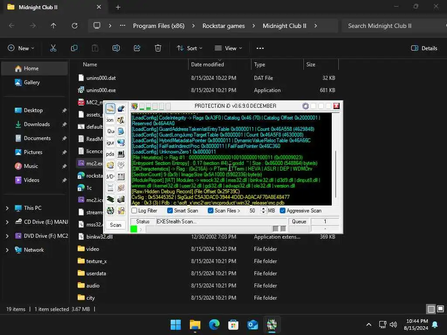Click the open-folder icon in Protection ID sidebar
This screenshot has height=335, width=447.
(x=110, y=109)
